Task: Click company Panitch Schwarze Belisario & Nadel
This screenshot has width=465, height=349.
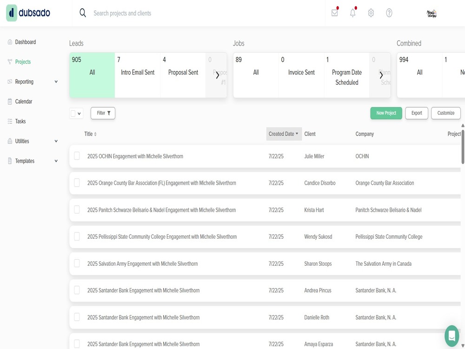Action: coord(388,210)
